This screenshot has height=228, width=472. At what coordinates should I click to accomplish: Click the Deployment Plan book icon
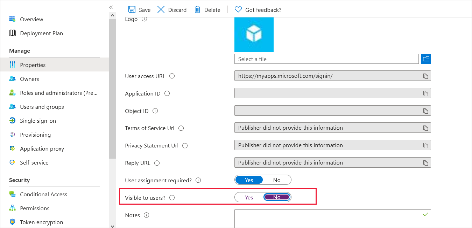[x=12, y=33]
